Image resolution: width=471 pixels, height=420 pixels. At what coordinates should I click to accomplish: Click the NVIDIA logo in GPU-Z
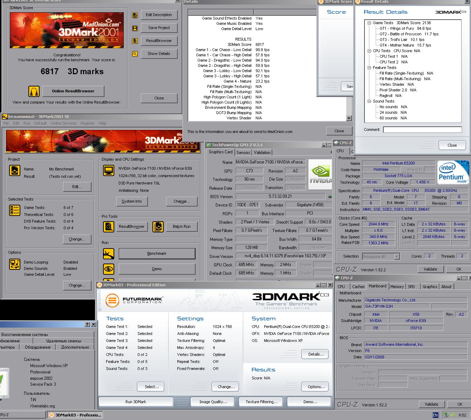click(x=320, y=175)
